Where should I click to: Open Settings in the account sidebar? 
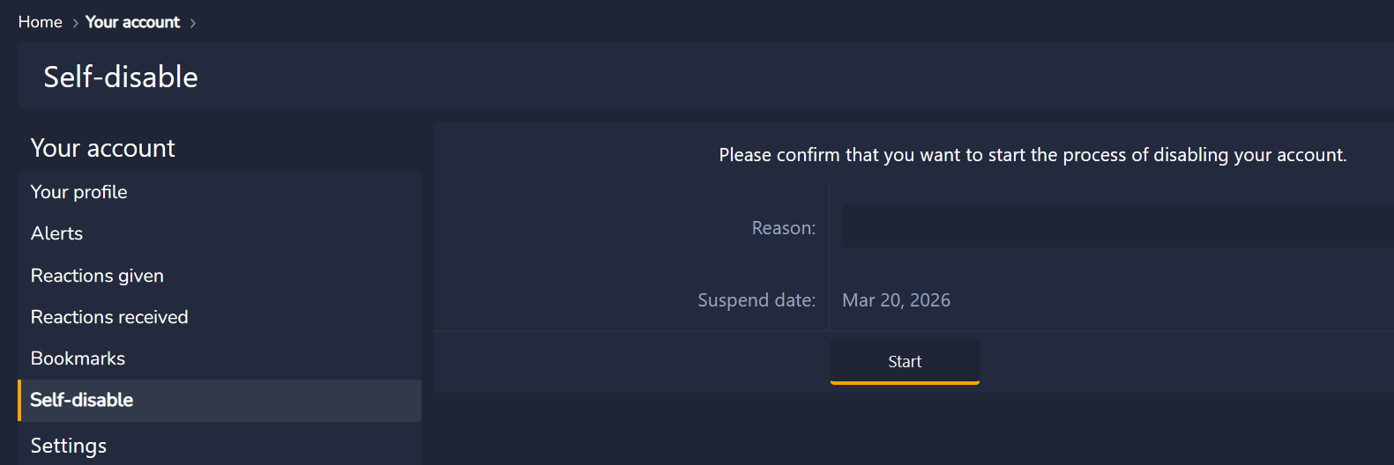pyautogui.click(x=69, y=446)
